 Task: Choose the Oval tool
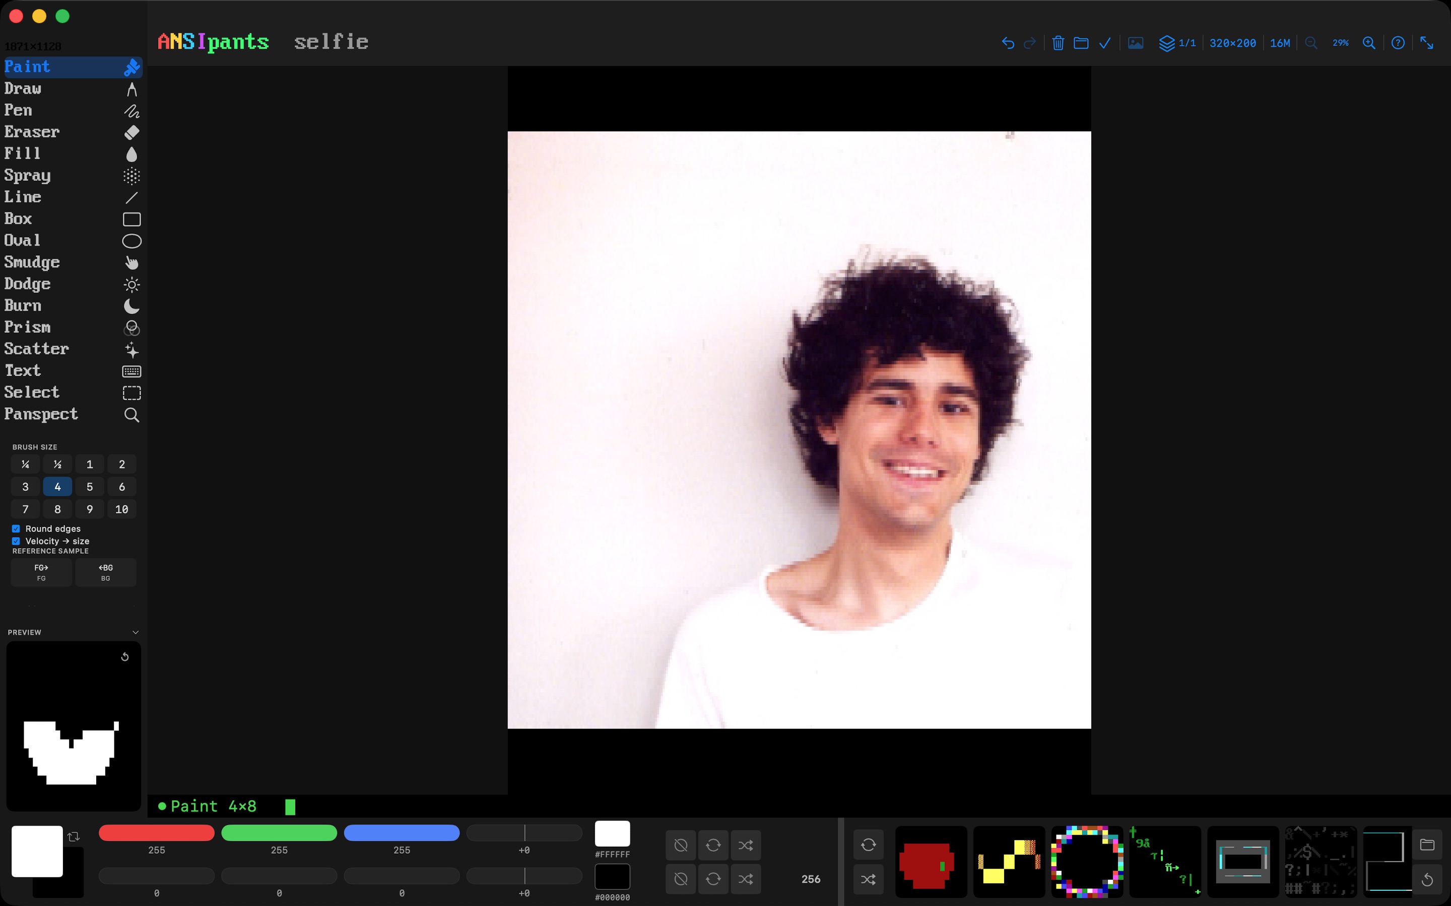tap(72, 240)
